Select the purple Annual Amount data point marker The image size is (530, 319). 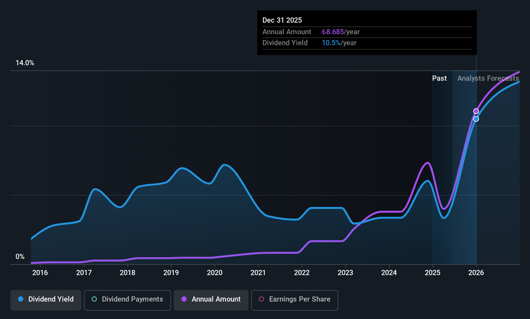coord(476,111)
